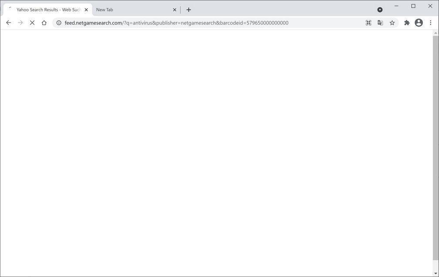
Task: Translate this page icon
Action: point(380,23)
